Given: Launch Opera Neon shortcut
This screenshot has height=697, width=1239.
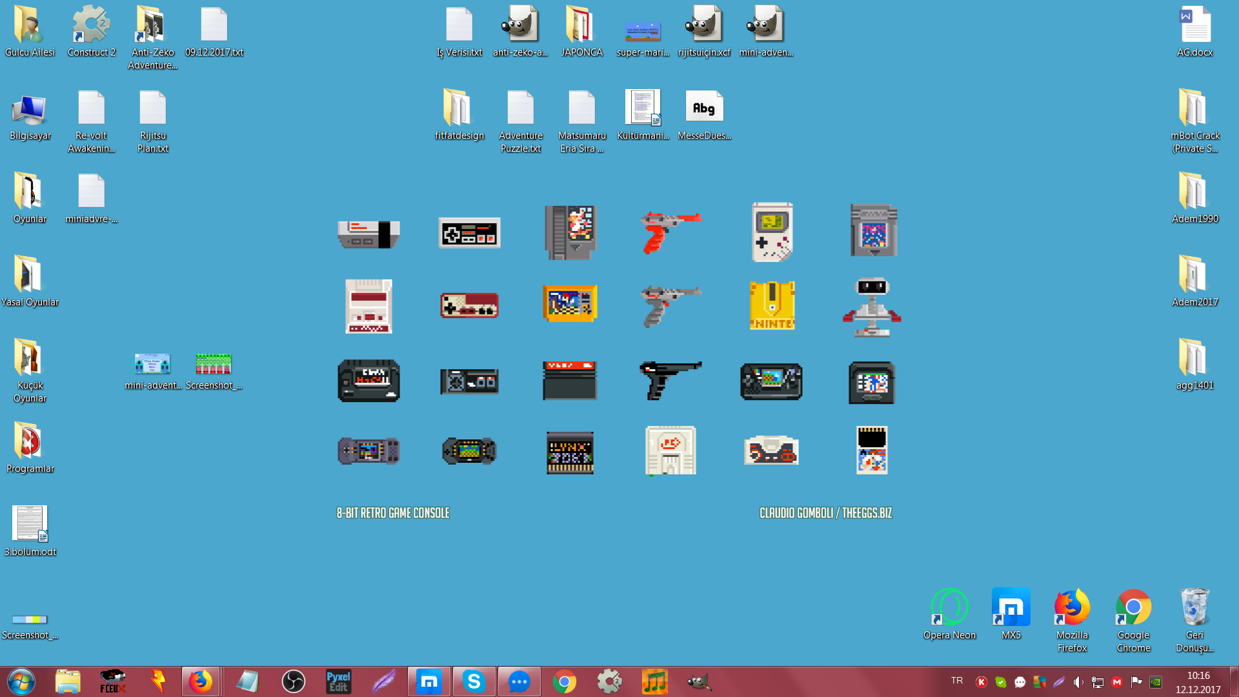Looking at the screenshot, I should [x=949, y=615].
